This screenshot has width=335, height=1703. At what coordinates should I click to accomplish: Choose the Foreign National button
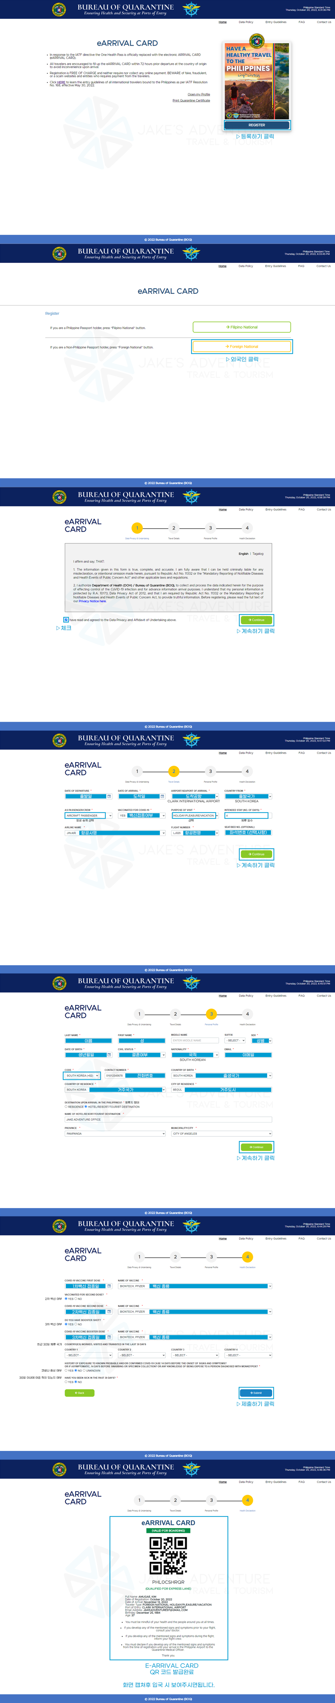point(242,346)
